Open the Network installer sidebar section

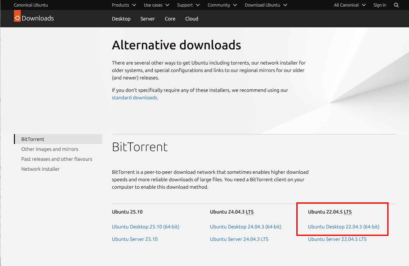point(40,169)
